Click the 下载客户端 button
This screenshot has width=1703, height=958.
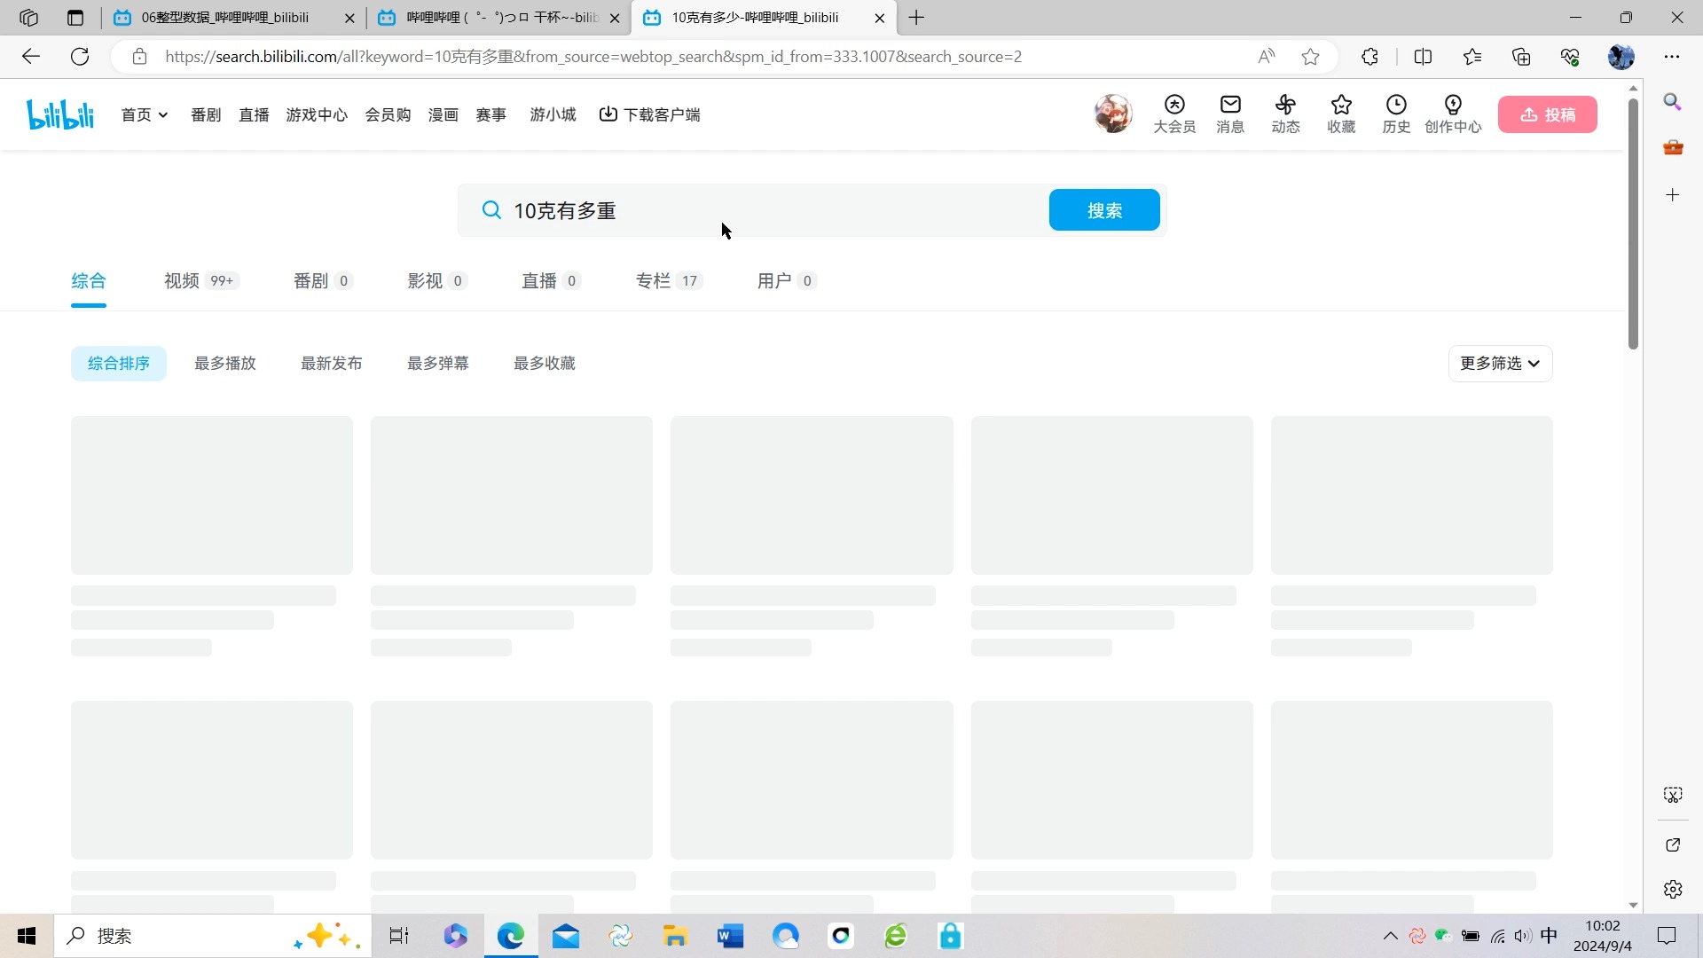(x=649, y=114)
